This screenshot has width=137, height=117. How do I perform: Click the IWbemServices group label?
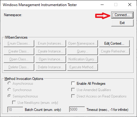16,37
